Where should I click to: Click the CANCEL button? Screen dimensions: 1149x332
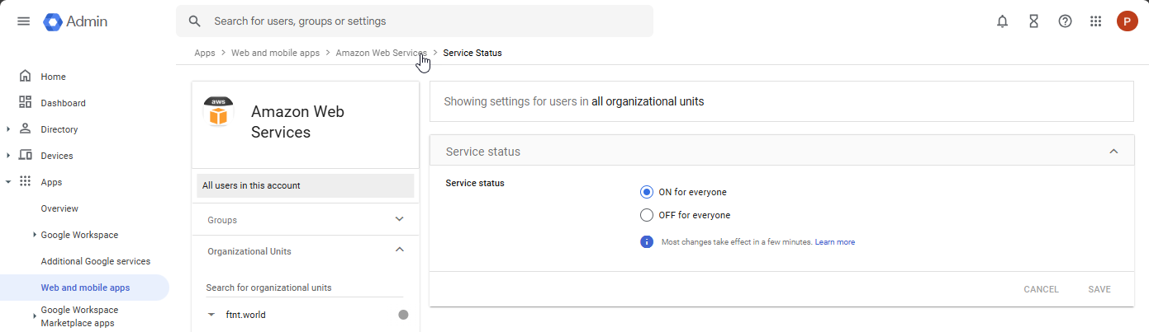pos(1041,289)
